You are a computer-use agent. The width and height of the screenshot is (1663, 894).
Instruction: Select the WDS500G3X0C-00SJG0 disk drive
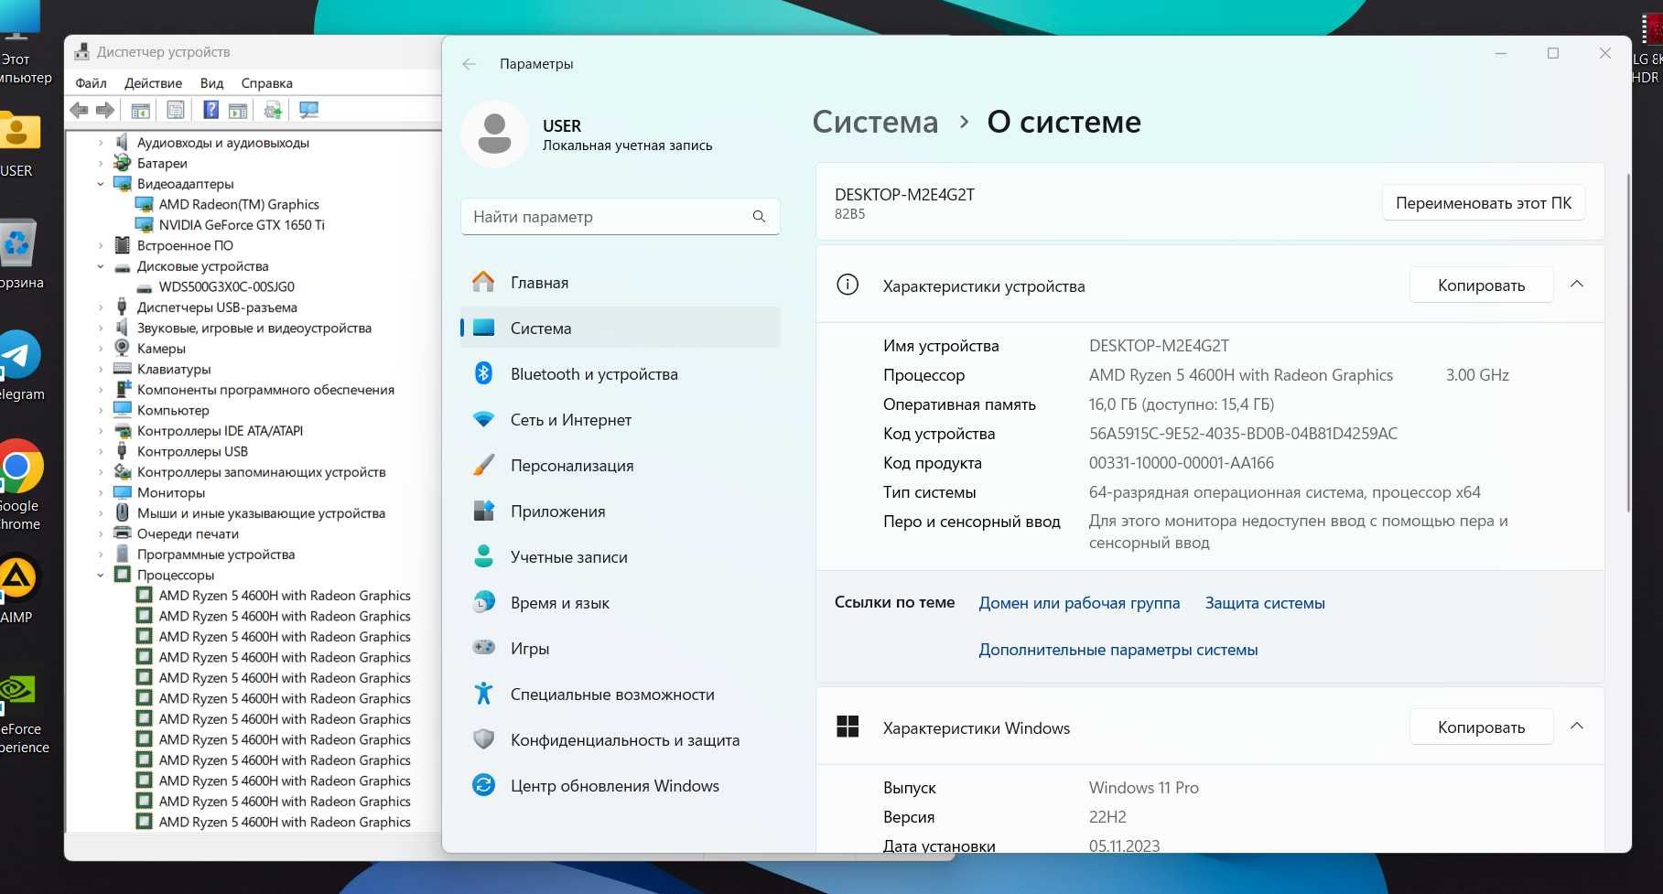(x=226, y=286)
